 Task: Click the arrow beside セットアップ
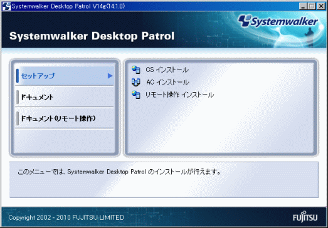[110, 76]
